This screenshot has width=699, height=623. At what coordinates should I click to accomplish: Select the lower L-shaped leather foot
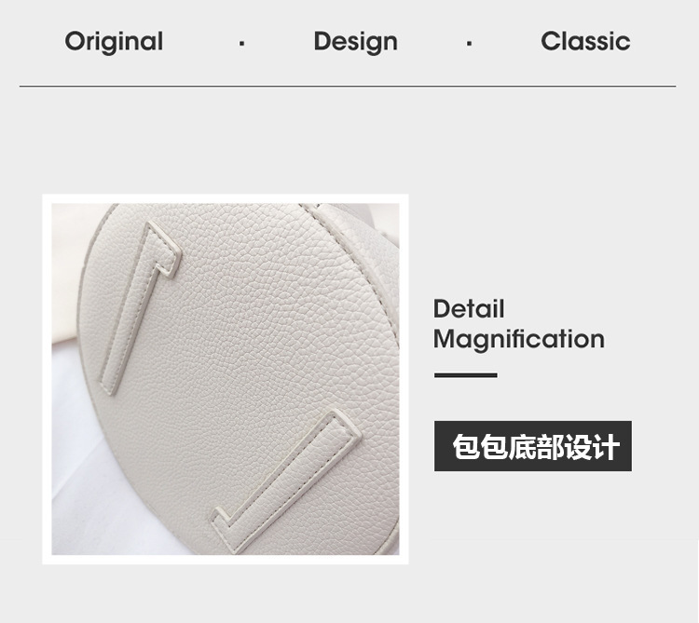pyautogui.click(x=285, y=481)
